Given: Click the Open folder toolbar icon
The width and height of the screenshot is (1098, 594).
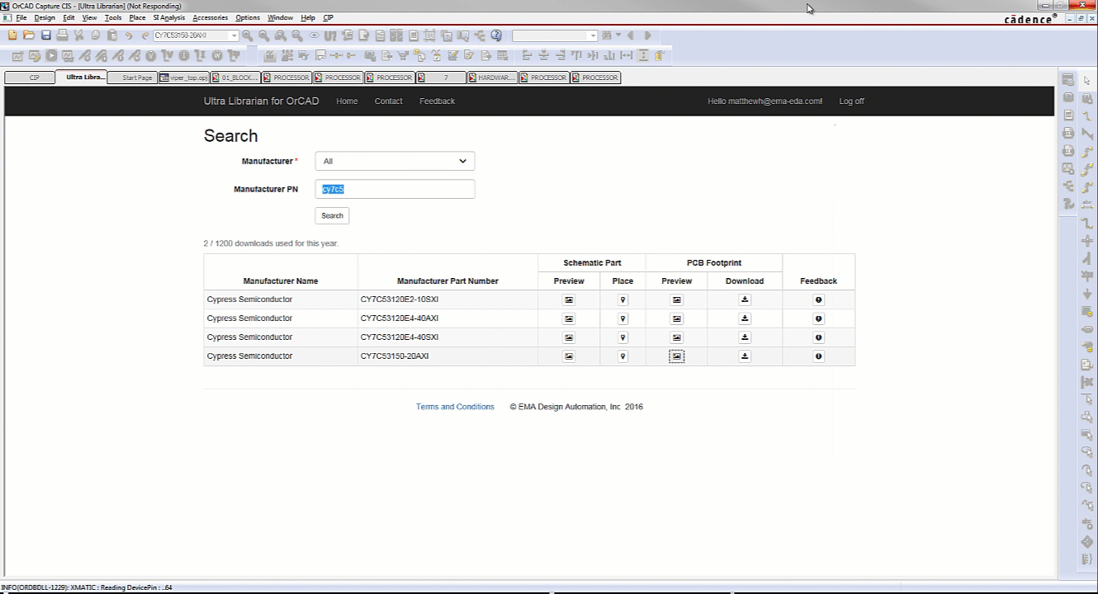Looking at the screenshot, I should (29, 35).
